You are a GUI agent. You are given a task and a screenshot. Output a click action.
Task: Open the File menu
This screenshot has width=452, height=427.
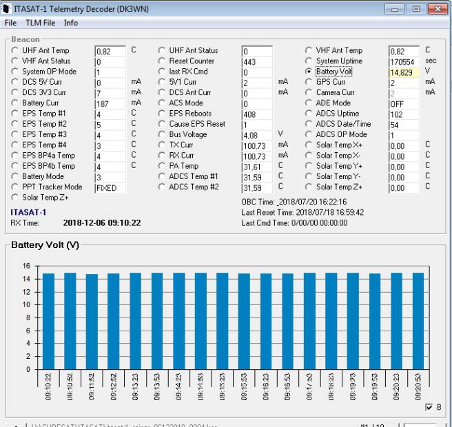coord(10,23)
